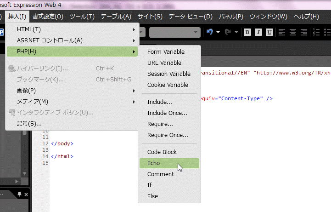The image size is (331, 212).
Task: Toggle Bold formatting button
Action: pos(247,32)
